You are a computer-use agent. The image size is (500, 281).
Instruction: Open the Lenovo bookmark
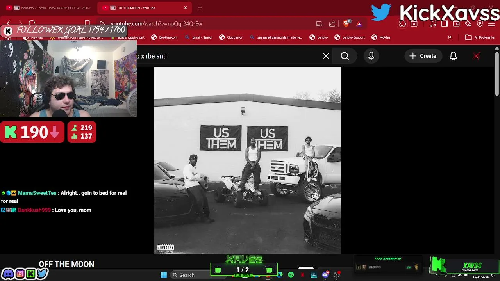[x=318, y=37]
